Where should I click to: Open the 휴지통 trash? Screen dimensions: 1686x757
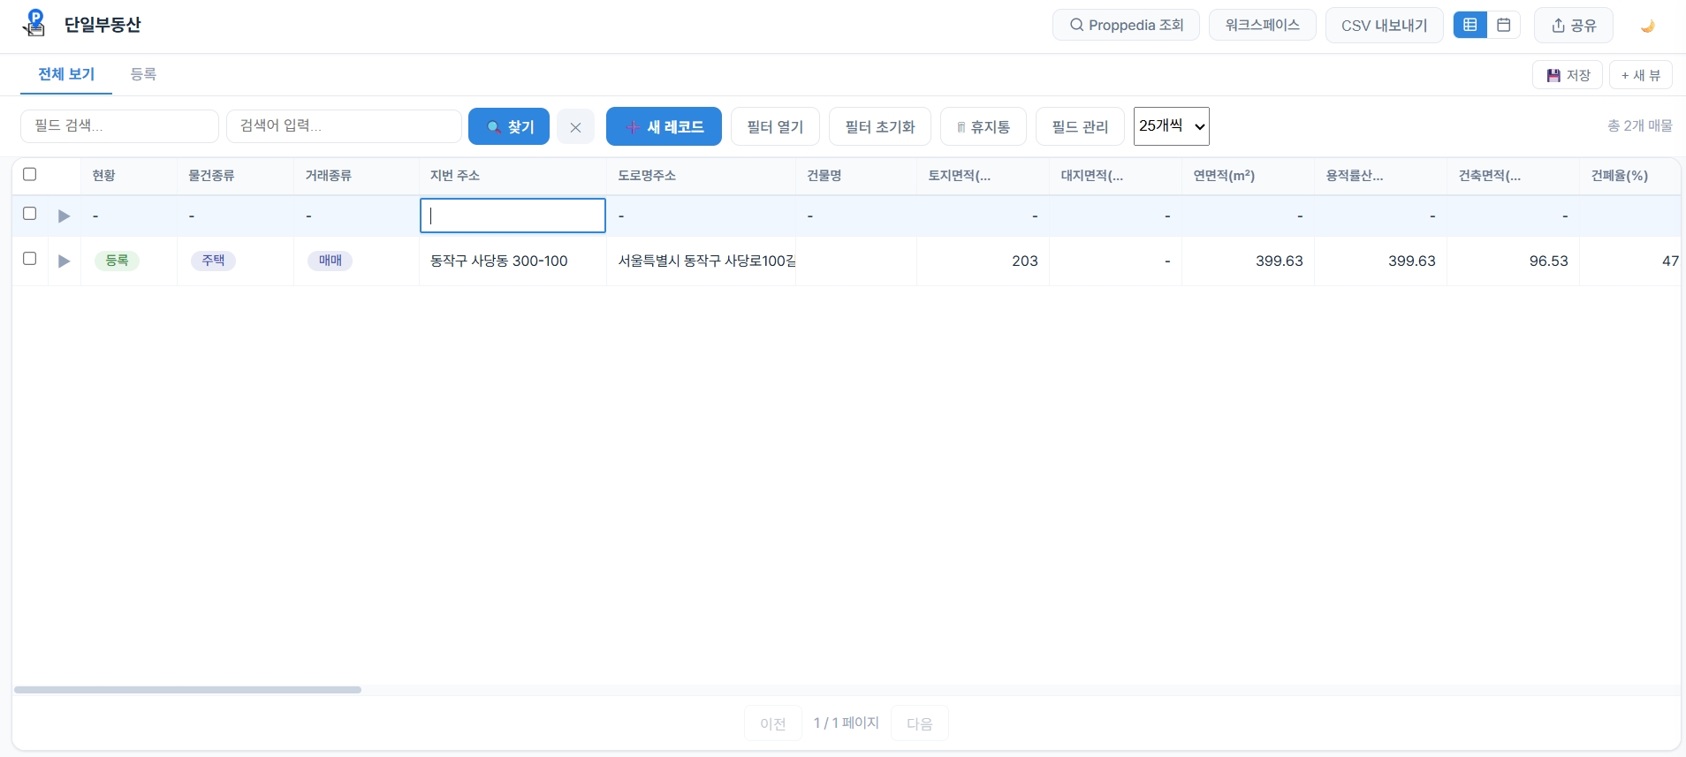983,126
